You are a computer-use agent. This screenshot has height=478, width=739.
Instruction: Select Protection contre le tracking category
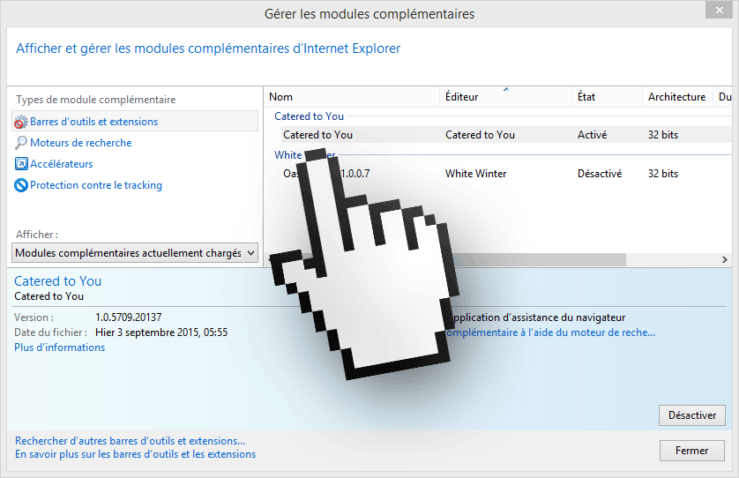[x=95, y=185]
